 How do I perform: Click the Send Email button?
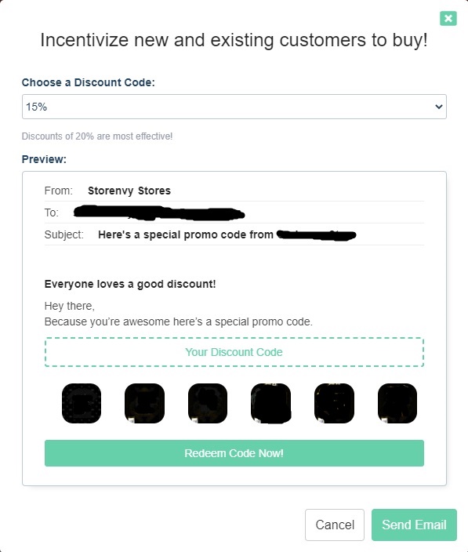(x=414, y=525)
